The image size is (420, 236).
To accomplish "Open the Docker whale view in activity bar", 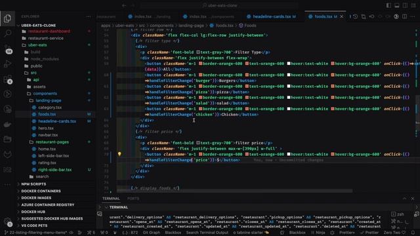I will point(7,124).
